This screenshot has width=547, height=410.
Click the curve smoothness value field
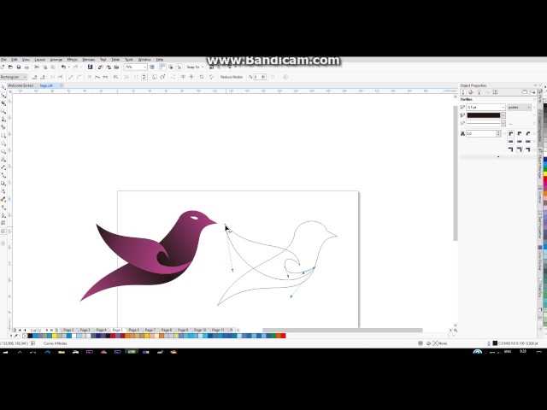point(257,77)
